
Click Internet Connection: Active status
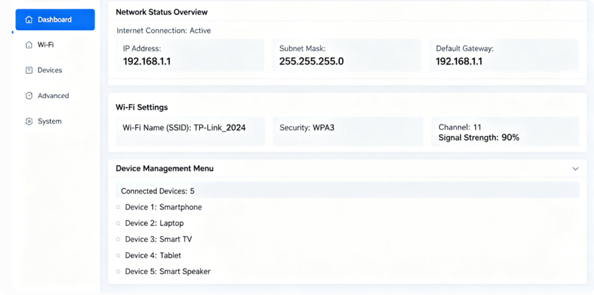[x=164, y=31]
